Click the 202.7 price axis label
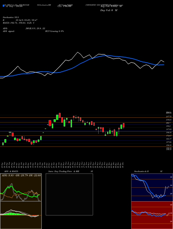Screen dimensions: 173x229 [169, 123]
